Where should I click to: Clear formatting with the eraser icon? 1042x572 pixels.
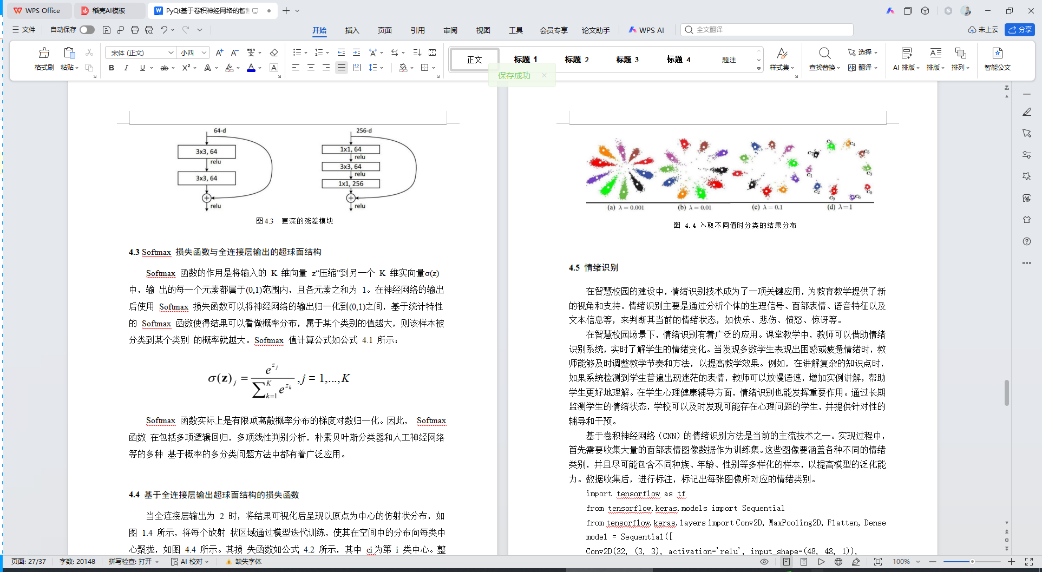274,52
